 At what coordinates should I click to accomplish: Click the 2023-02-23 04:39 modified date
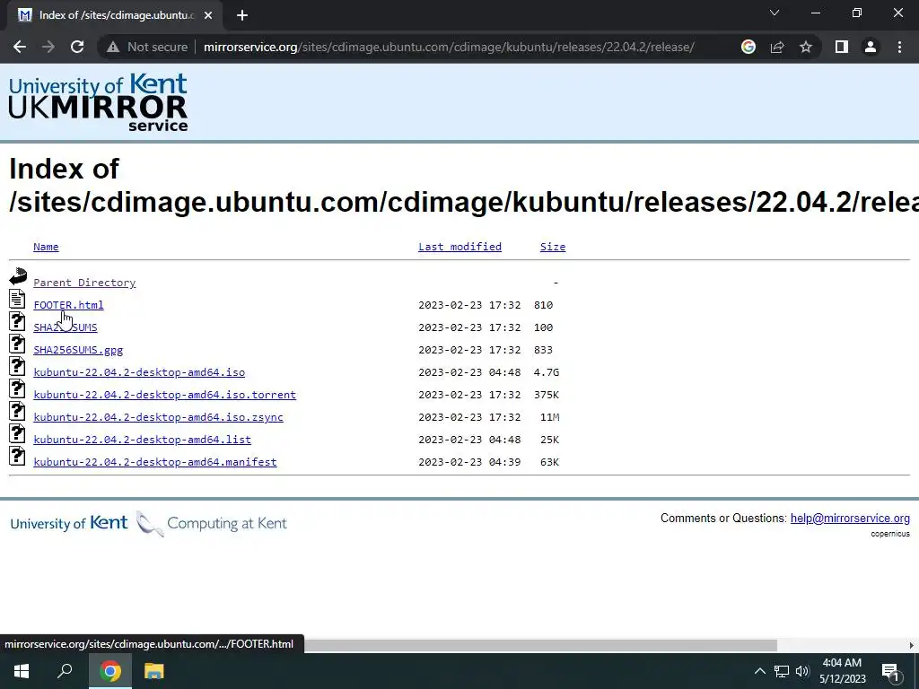click(x=469, y=462)
